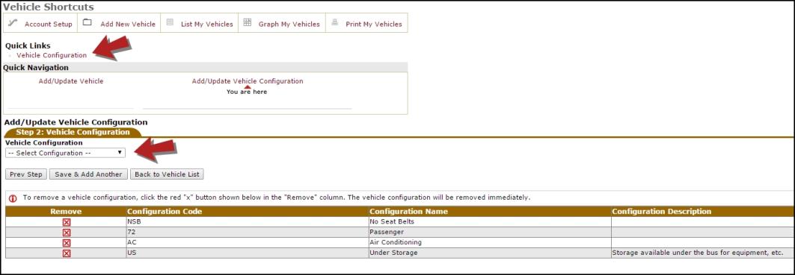Remove the 72 Passenger configuration
This screenshot has height=275, width=795.
(x=67, y=233)
